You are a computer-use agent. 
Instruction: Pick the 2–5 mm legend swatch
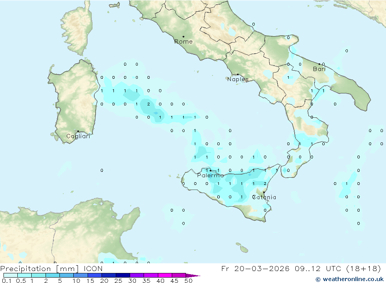point(52,275)
